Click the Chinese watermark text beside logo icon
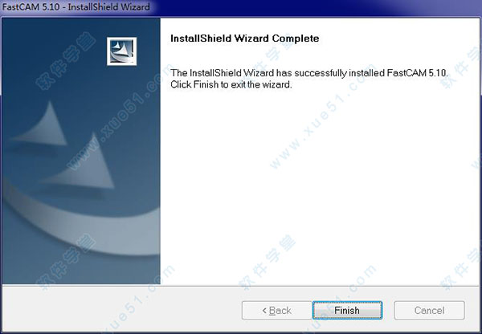 [x=65, y=60]
